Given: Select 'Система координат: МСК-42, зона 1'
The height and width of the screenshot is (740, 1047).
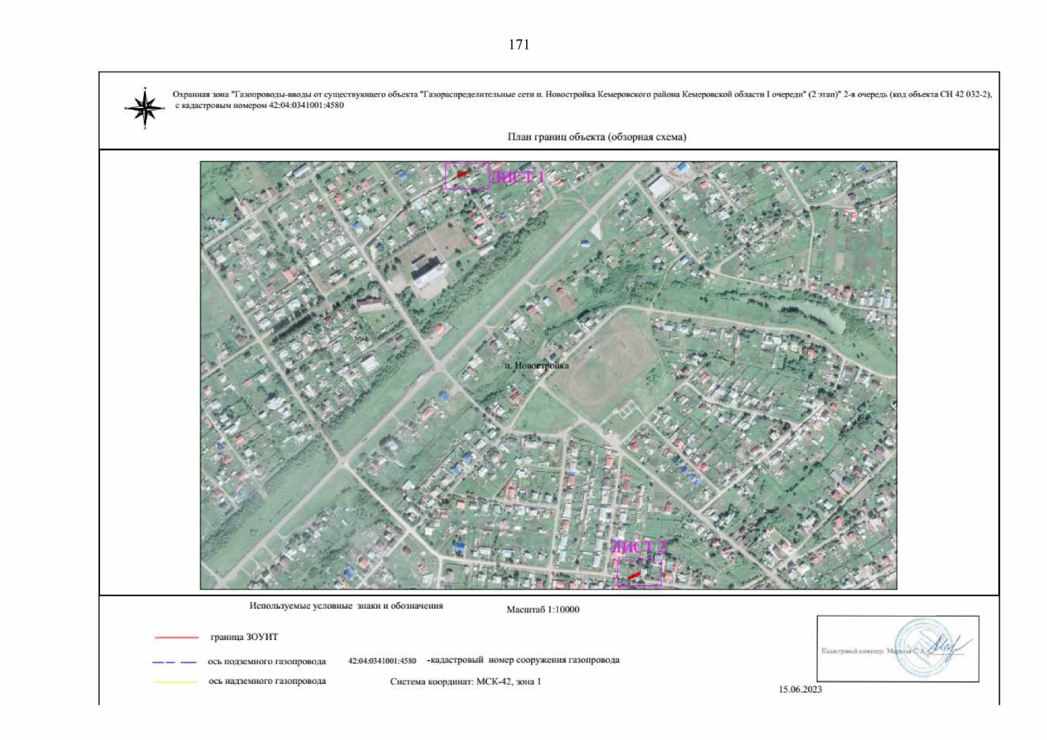Looking at the screenshot, I should [x=466, y=682].
